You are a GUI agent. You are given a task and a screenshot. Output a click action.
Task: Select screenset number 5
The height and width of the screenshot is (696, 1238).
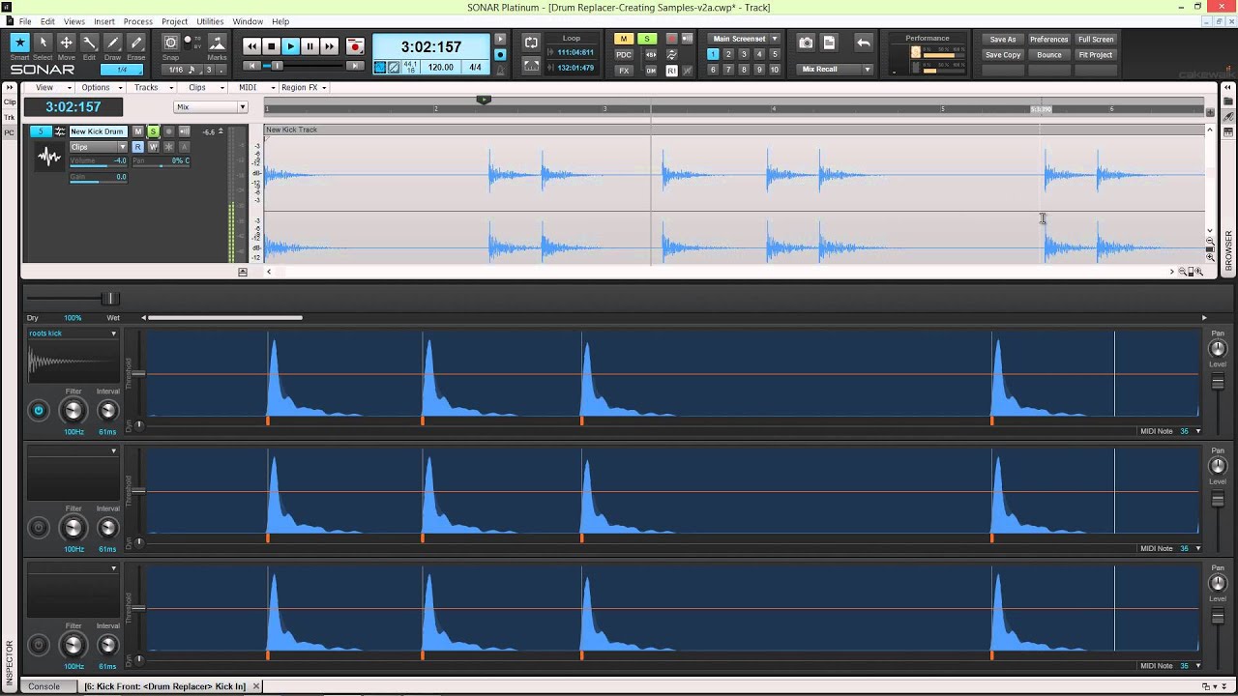pos(775,54)
